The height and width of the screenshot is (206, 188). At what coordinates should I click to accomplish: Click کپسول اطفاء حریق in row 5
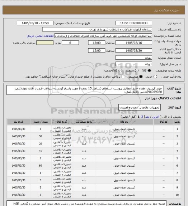click(x=124, y=158)
